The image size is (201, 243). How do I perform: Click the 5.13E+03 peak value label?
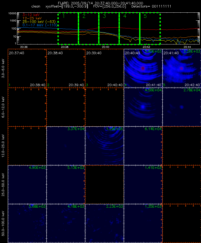76,168
